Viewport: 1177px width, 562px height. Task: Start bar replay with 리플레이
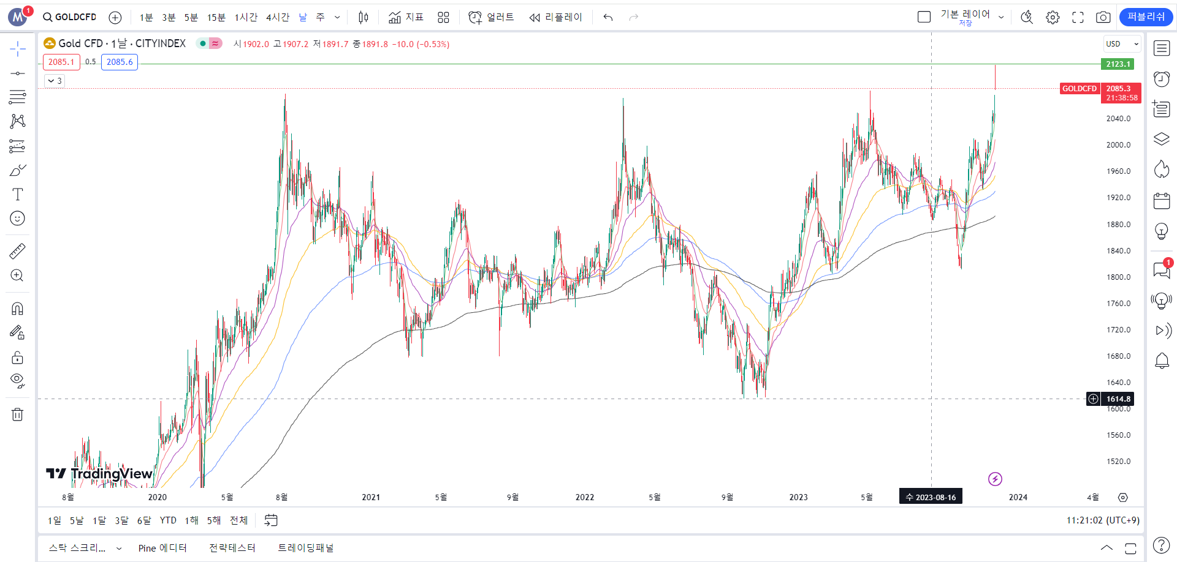point(555,17)
